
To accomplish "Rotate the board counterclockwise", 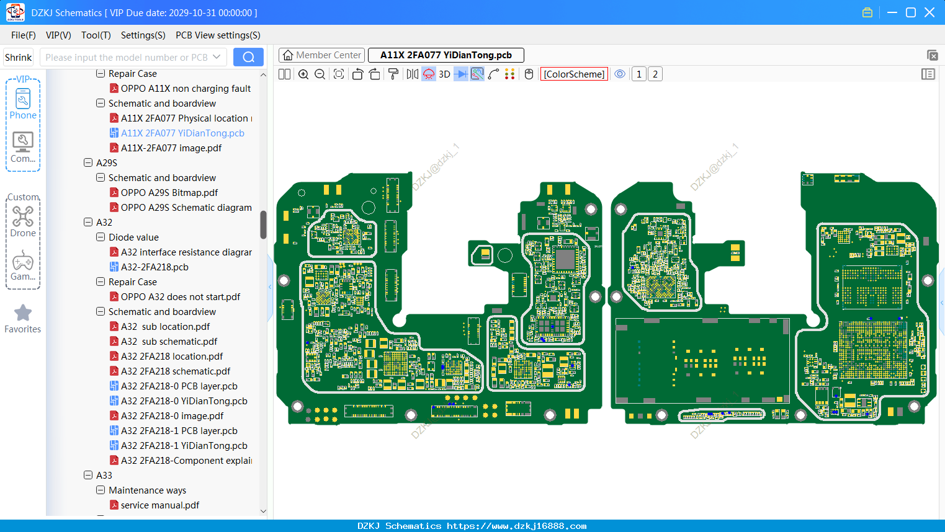I will point(357,74).
